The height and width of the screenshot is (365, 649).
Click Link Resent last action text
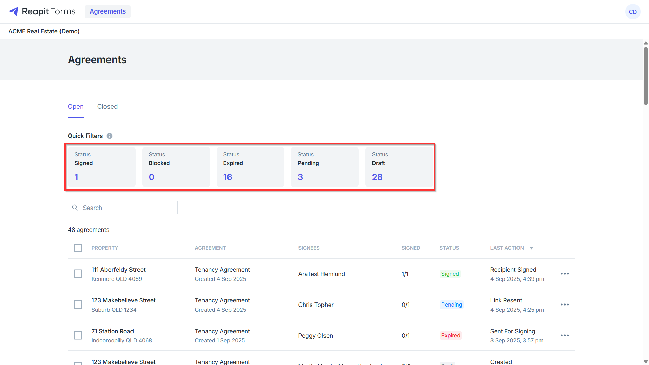(x=506, y=300)
